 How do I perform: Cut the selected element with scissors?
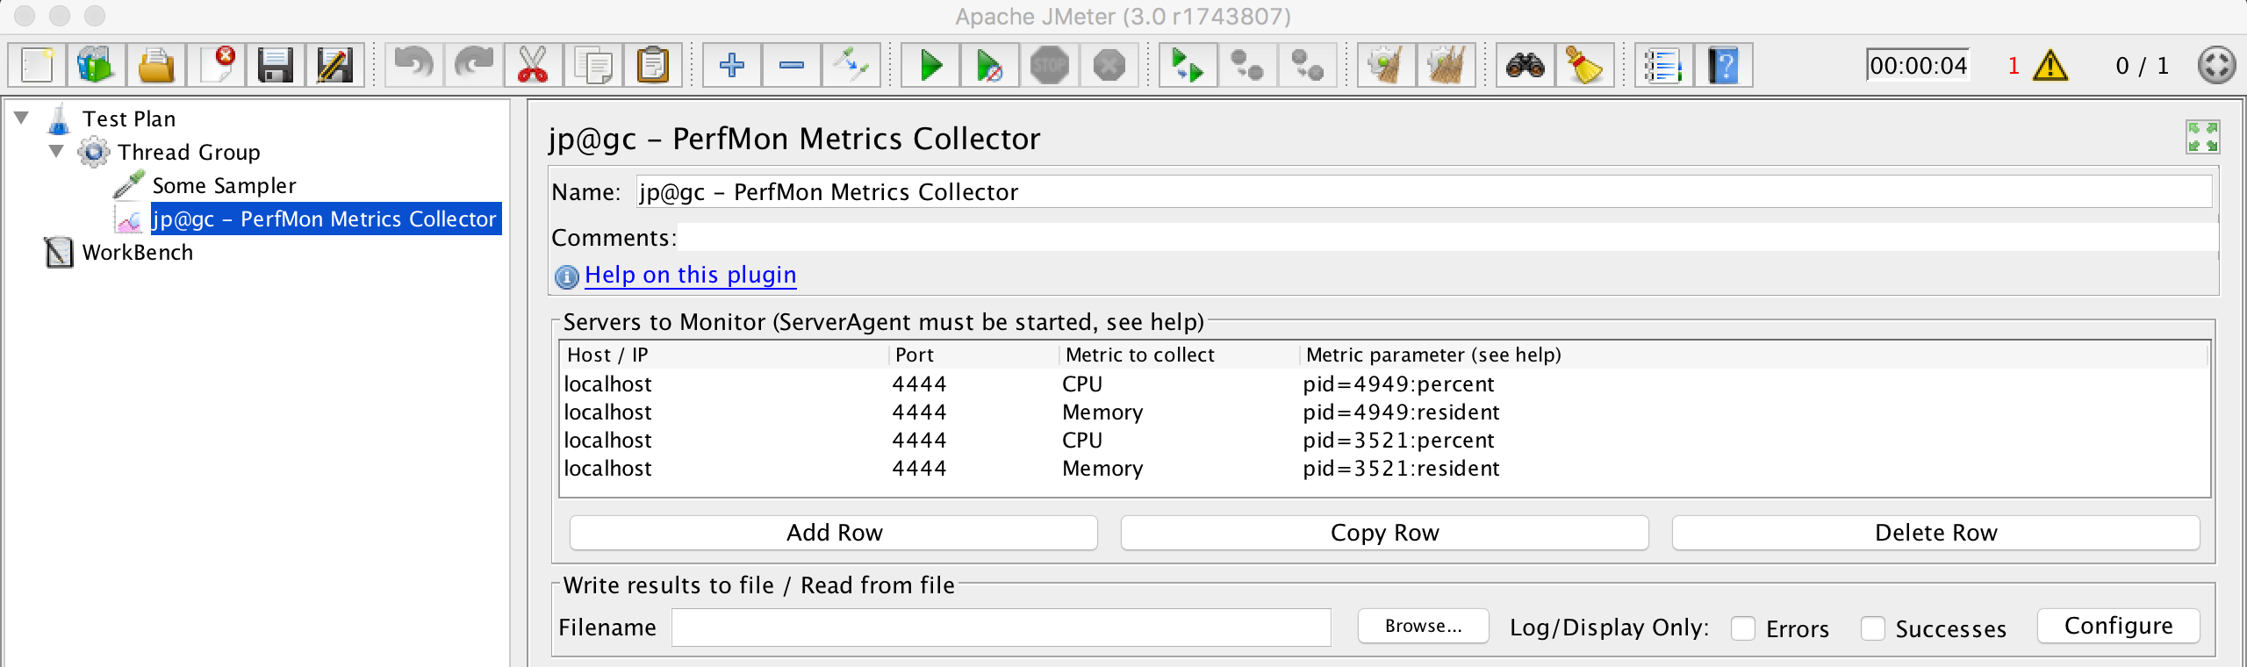(534, 65)
